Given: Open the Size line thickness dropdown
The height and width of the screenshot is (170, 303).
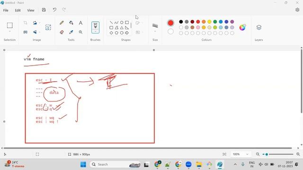Looking at the screenshot, I should 155,27.
